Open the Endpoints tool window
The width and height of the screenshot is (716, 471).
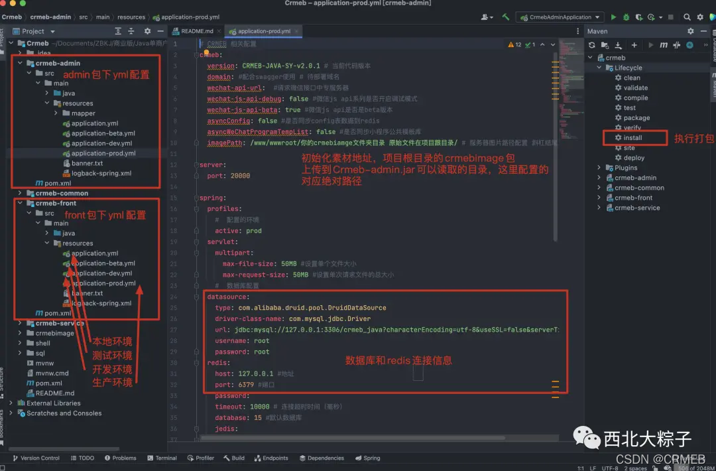pos(276,458)
